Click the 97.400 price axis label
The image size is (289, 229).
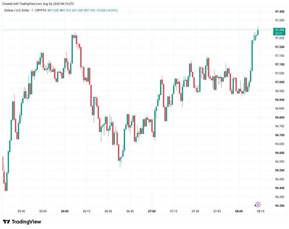pos(280,11)
